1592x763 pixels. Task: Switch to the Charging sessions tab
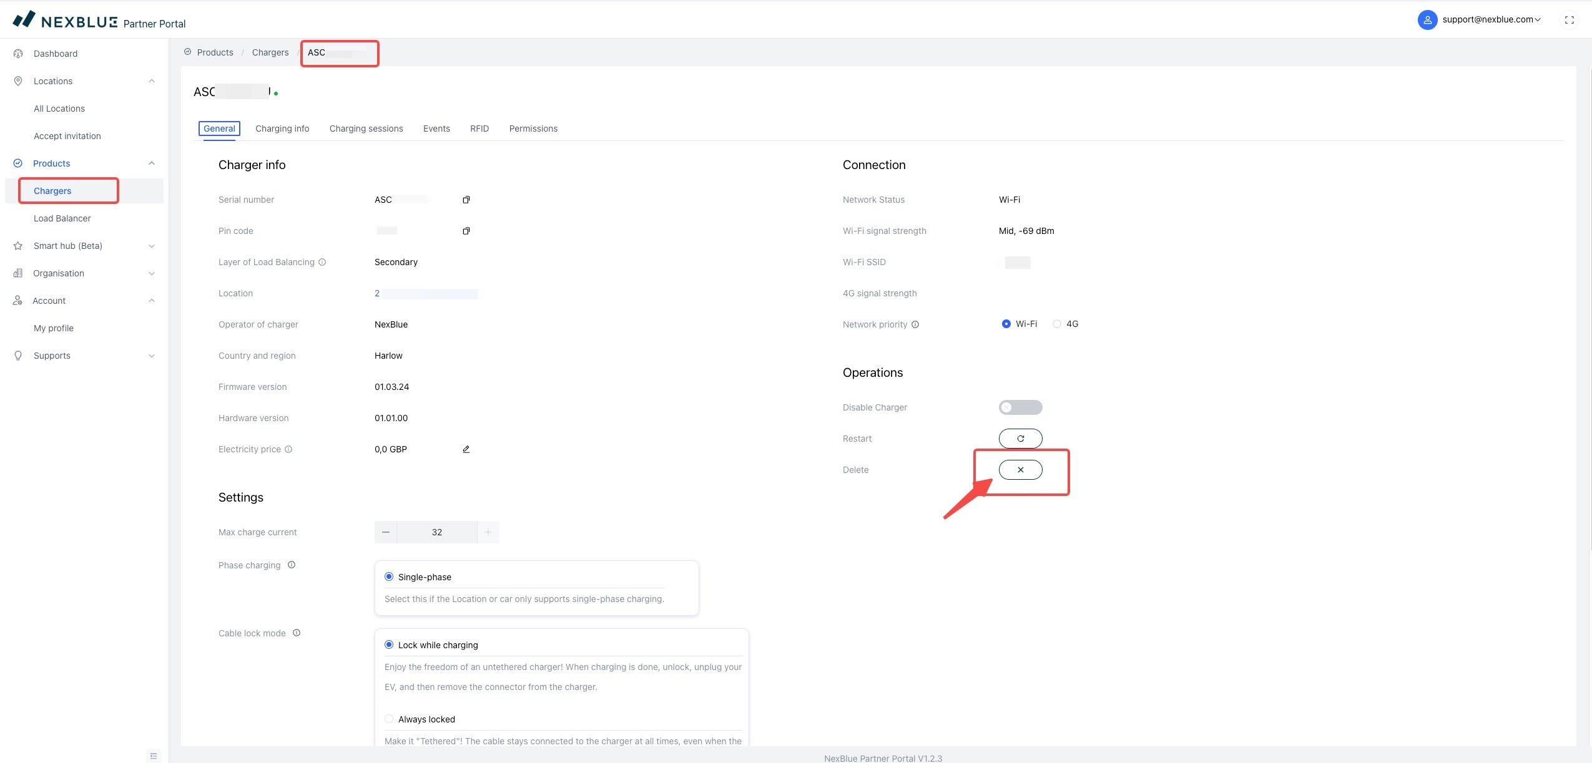click(x=366, y=129)
